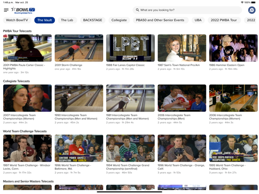Open the user profile icon

pos(252,10)
